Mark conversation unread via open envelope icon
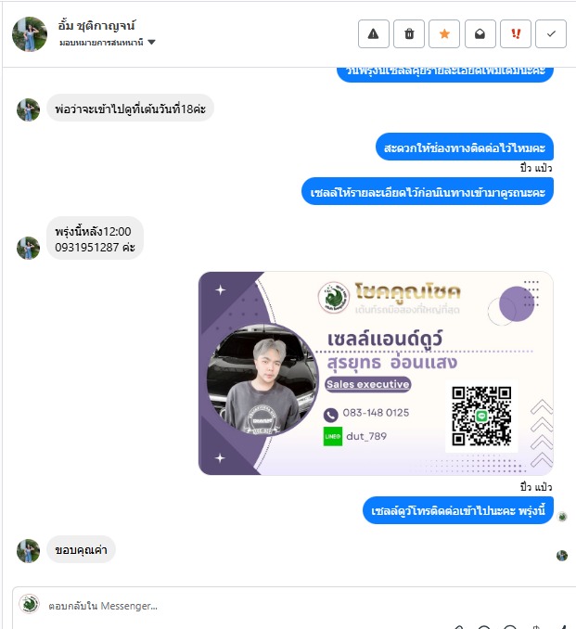This screenshot has height=629, width=576. (480, 33)
